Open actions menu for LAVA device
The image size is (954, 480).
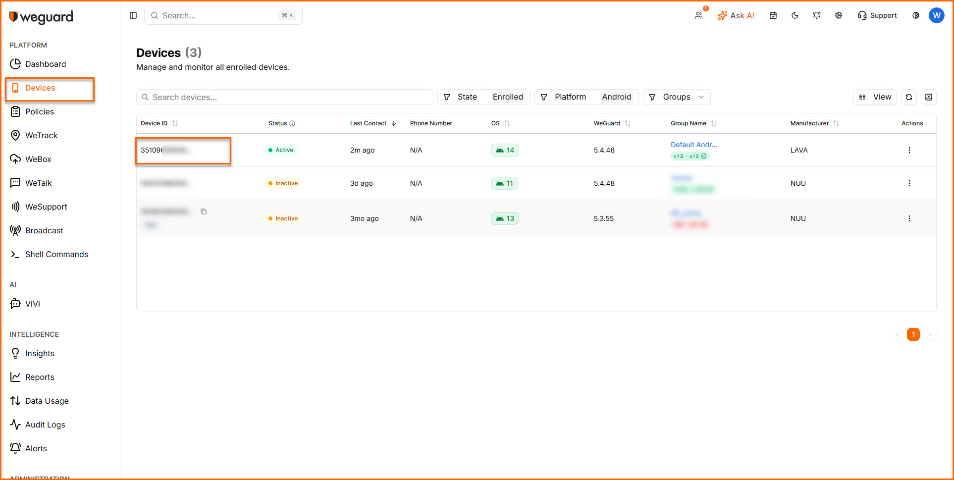click(909, 150)
